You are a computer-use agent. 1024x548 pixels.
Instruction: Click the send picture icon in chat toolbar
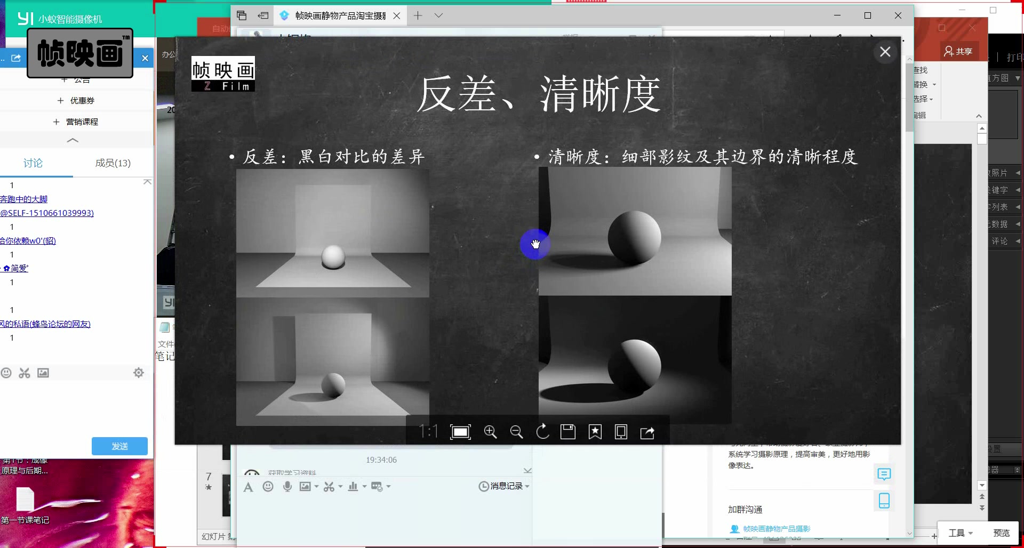coord(305,486)
